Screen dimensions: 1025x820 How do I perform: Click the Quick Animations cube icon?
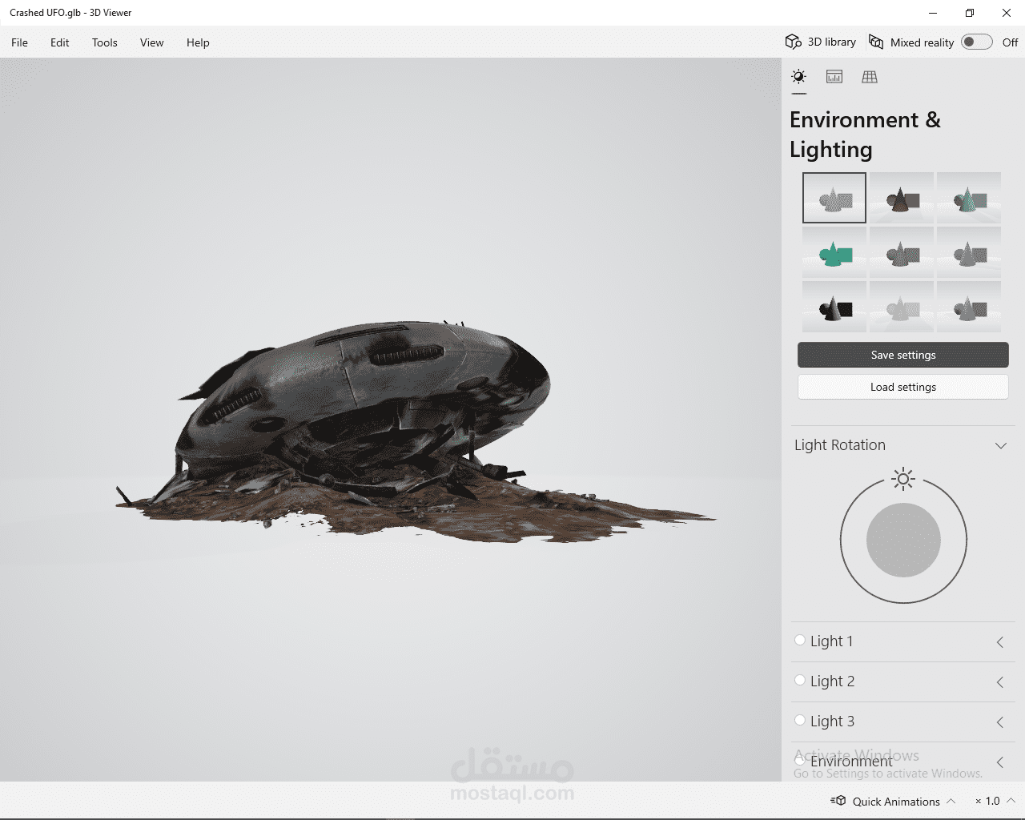[x=838, y=801]
